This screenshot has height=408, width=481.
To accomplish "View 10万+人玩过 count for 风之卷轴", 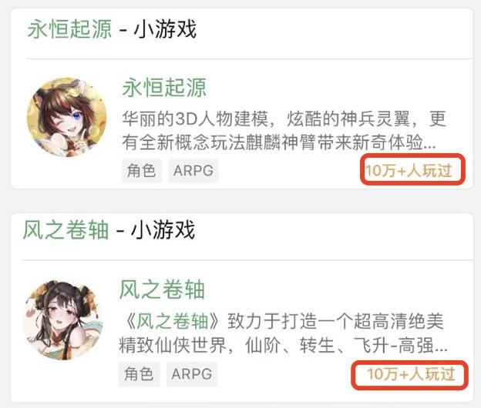I will click(x=411, y=374).
